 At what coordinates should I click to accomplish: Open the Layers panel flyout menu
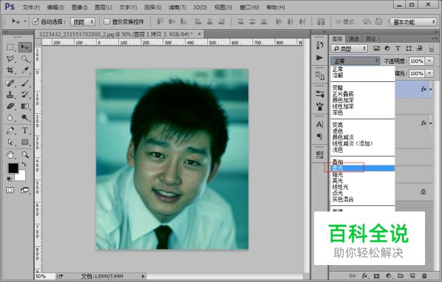(436, 39)
